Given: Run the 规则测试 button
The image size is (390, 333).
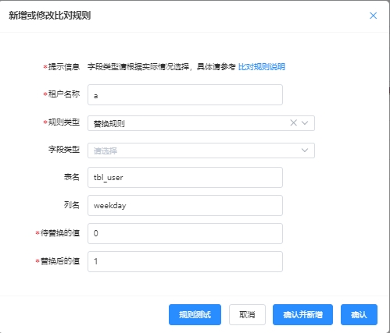Looking at the screenshot, I should click(195, 315).
